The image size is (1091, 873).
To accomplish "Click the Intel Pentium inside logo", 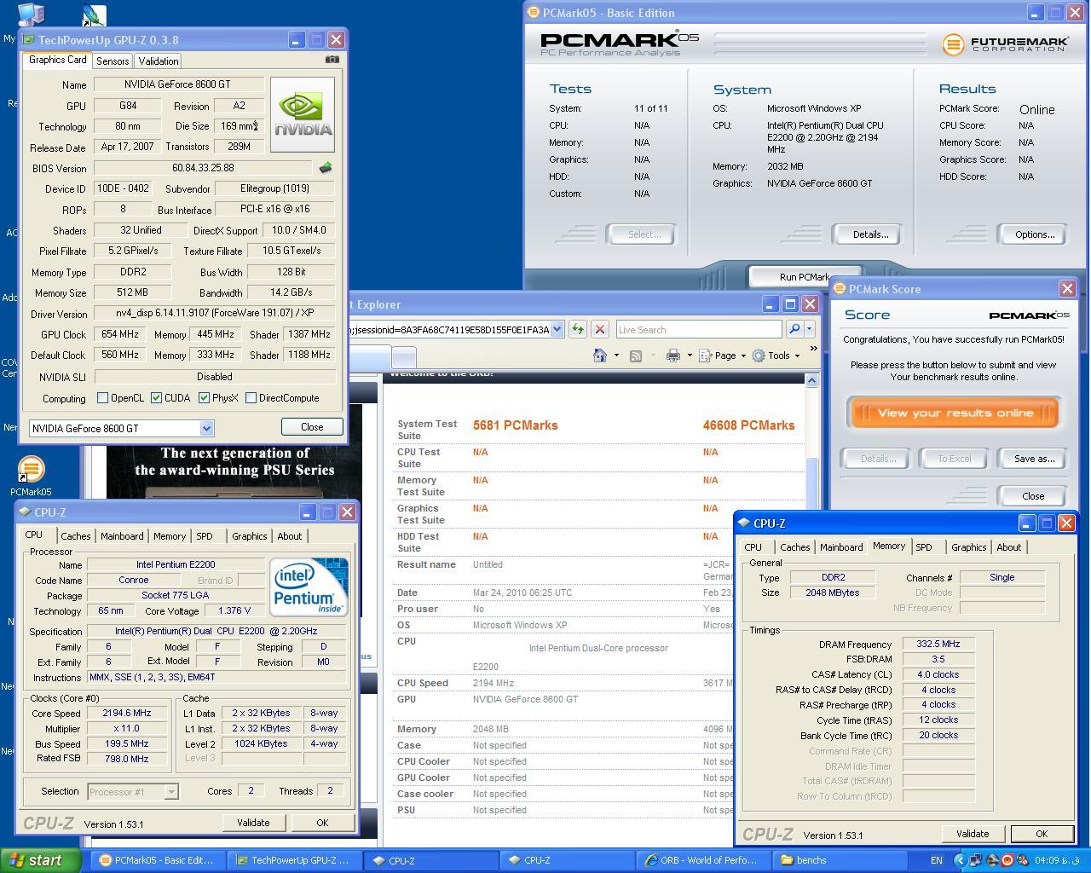I will [x=309, y=587].
